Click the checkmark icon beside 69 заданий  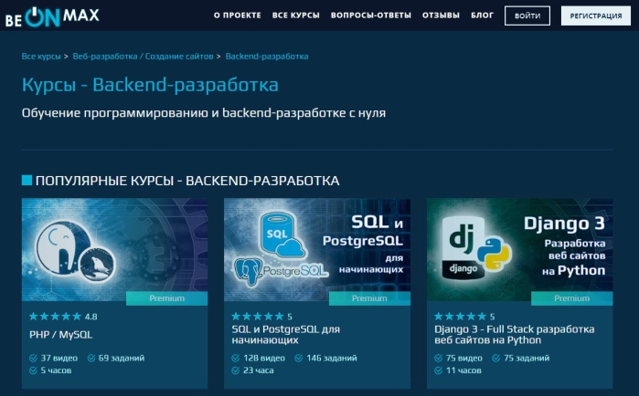pos(91,359)
